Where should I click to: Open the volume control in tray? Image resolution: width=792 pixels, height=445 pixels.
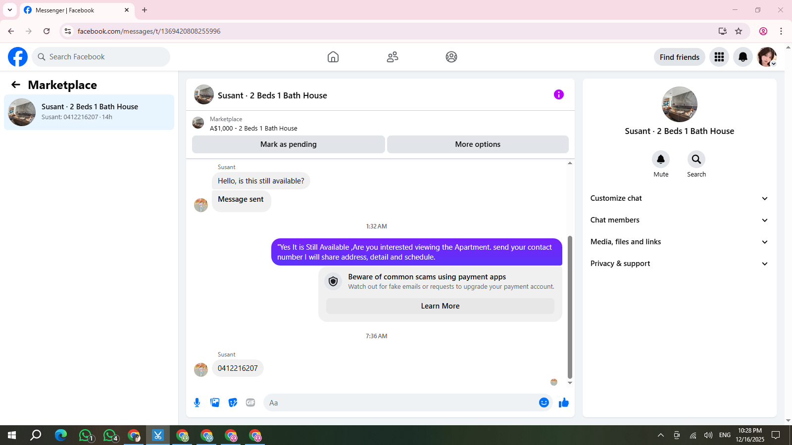point(708,435)
